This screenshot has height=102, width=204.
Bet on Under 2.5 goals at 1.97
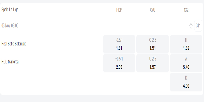(x=152, y=63)
